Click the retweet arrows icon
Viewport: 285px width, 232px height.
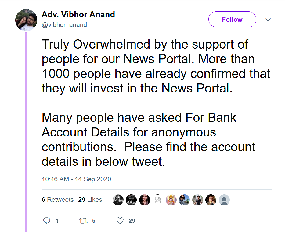[83, 221]
